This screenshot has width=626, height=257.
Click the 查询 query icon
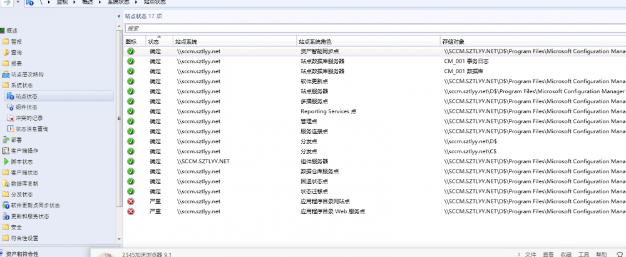point(6,53)
